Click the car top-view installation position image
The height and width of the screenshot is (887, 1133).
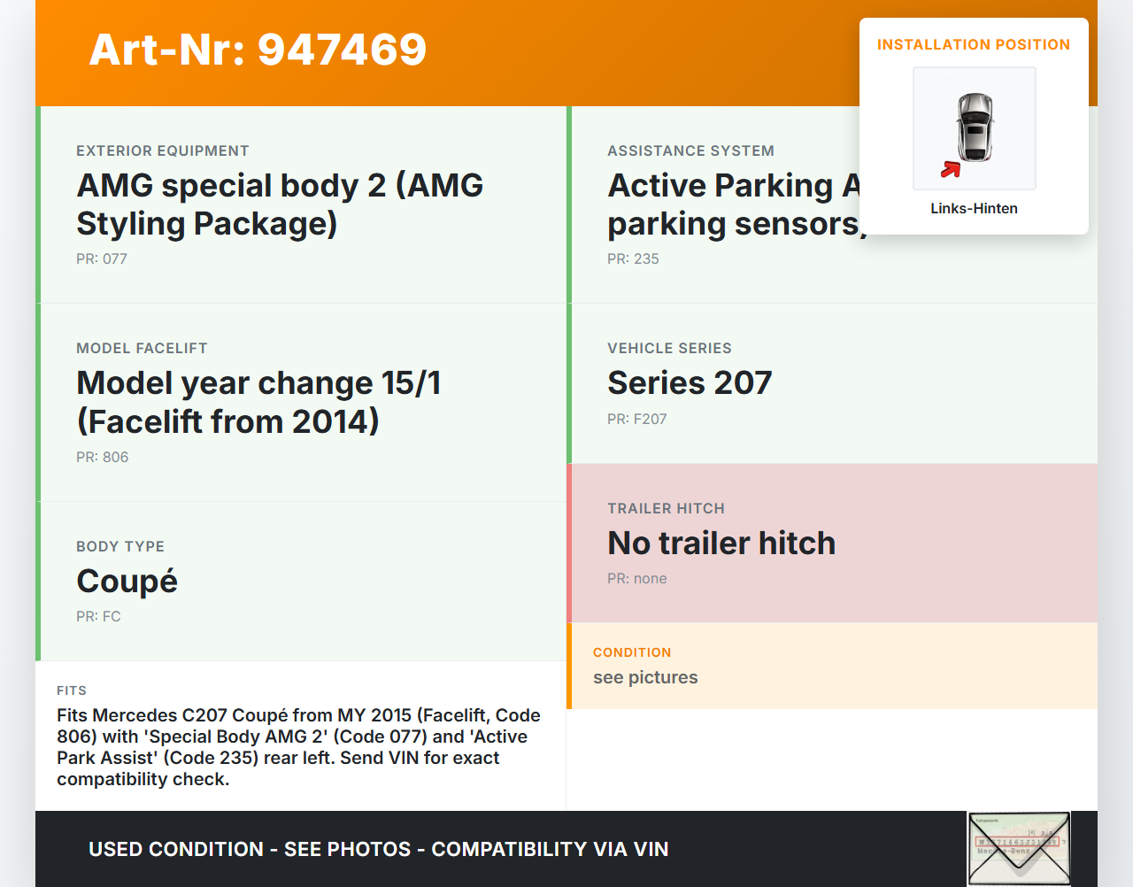[x=974, y=127]
